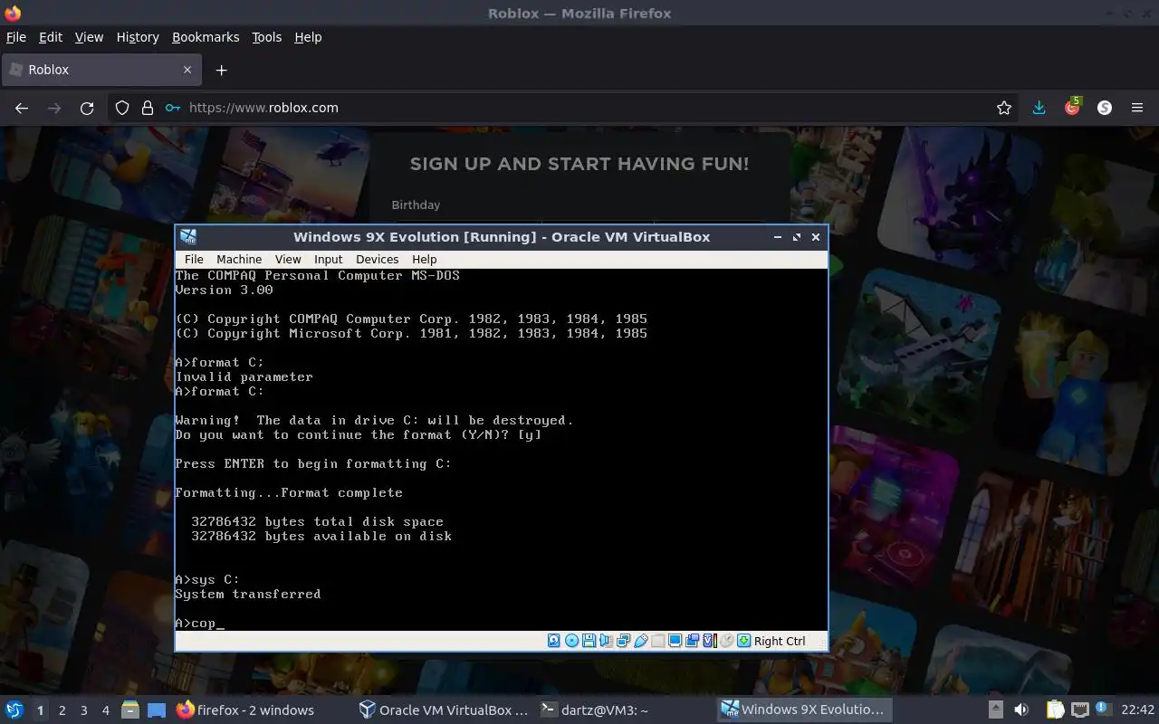Click the mouse integration icon in the VirtualBox status bar
The width and height of the screenshot is (1159, 724).
click(x=727, y=641)
